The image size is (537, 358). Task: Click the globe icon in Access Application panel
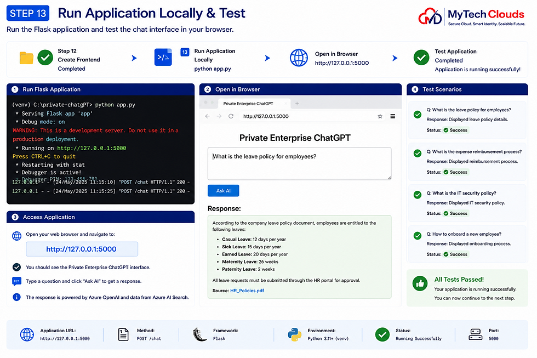tap(16, 236)
